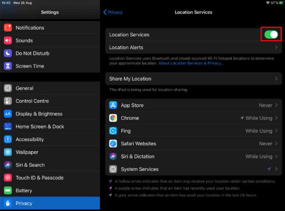Open Accessibility settings label
This screenshot has height=211, width=285.
pos(30,139)
